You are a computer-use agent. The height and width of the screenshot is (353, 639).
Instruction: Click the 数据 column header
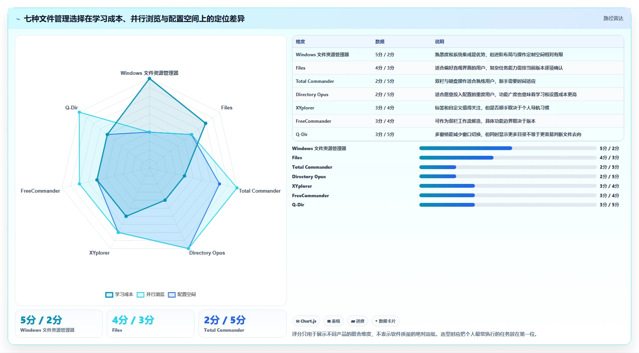tap(380, 42)
